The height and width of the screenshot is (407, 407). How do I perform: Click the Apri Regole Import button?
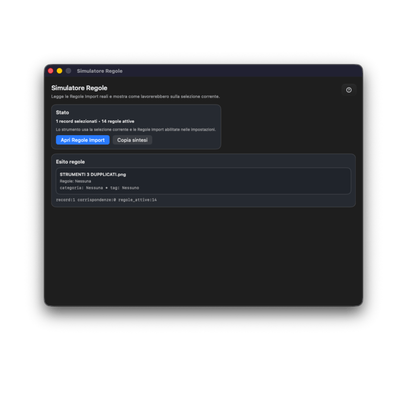coord(82,140)
